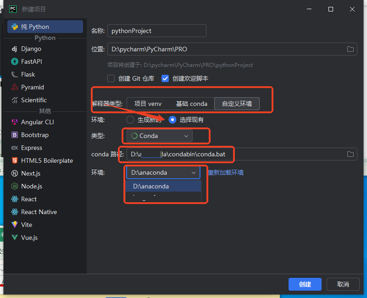Pick the Node.js project icon

[15, 187]
